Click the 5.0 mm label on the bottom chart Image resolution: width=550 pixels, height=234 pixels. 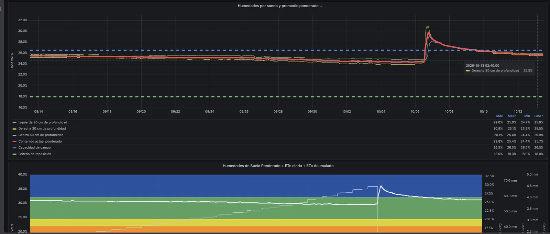pyautogui.click(x=532, y=175)
